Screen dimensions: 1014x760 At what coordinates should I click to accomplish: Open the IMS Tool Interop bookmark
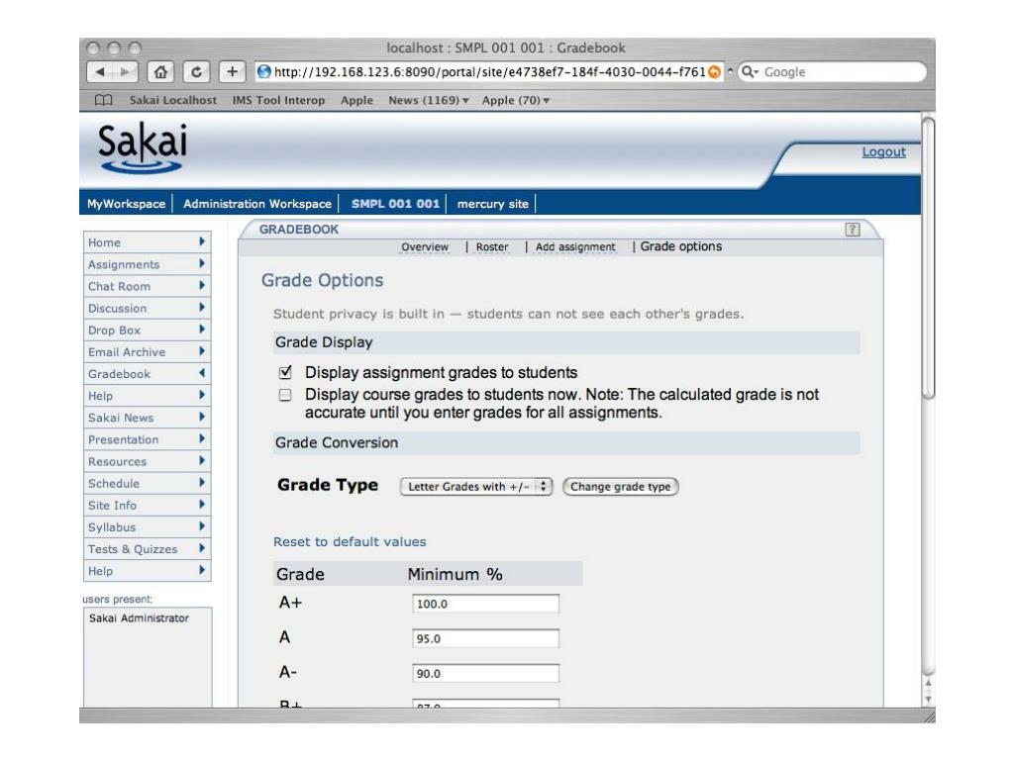click(x=278, y=100)
